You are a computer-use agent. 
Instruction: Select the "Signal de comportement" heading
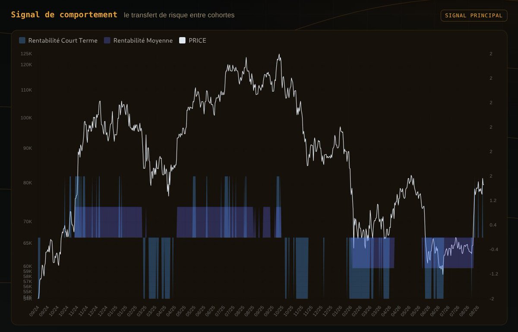(64, 15)
